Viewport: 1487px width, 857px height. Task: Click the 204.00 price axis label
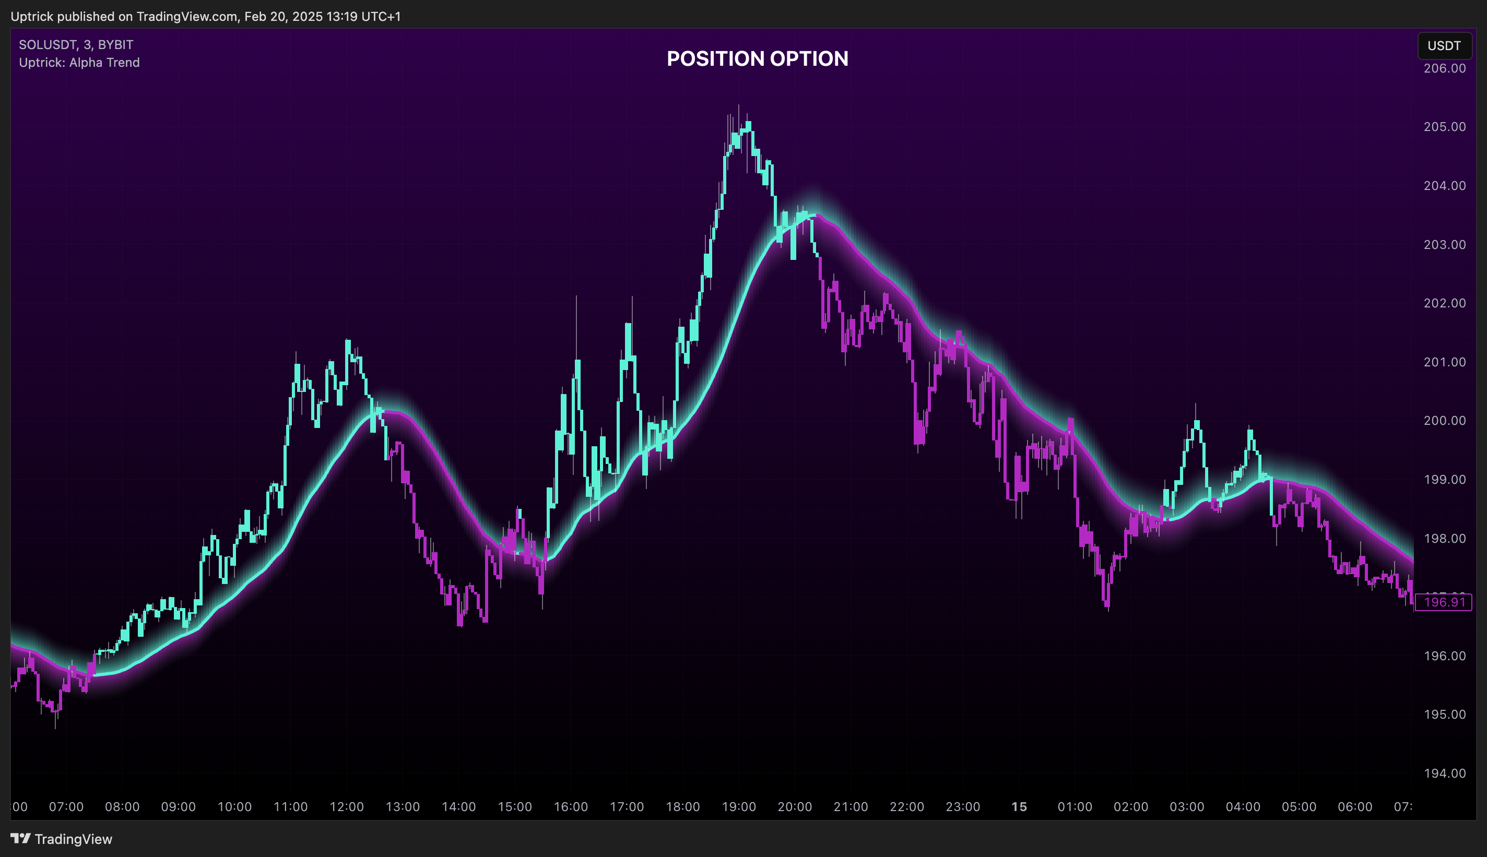click(1445, 185)
